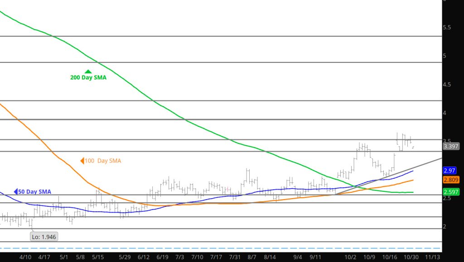The image size is (464, 262).
Task: Select the 200 Day SMA text label
Action: tap(88, 78)
